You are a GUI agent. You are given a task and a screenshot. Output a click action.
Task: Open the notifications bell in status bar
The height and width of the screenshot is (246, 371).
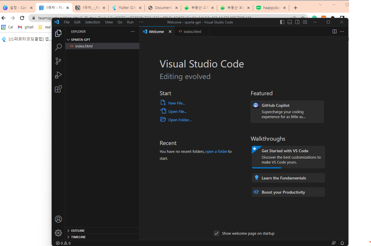click(x=342, y=243)
